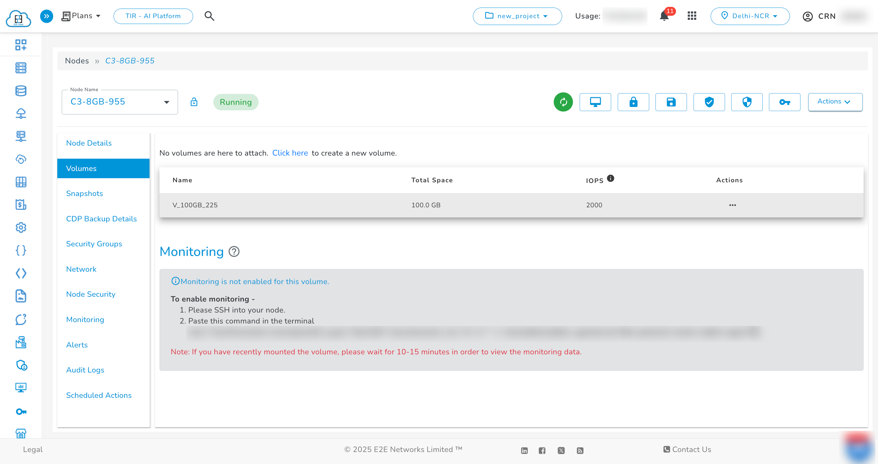This screenshot has width=878, height=464.
Task: Open the new_project selector dropdown
Action: (x=517, y=16)
